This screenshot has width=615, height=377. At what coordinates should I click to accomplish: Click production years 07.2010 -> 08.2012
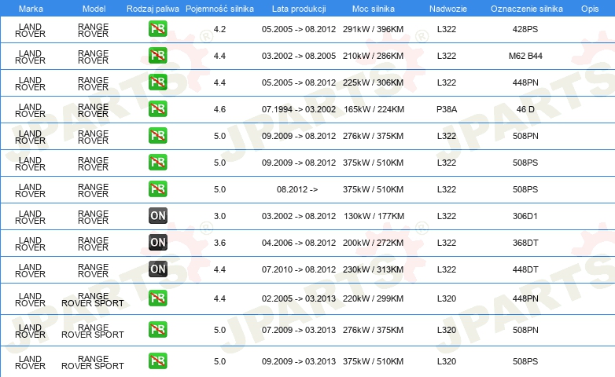(299, 269)
